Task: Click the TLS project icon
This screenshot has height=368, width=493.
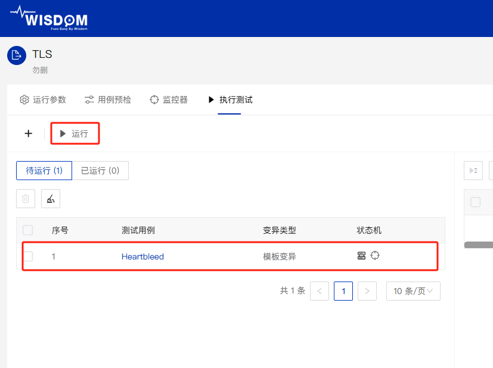Action: pos(17,55)
